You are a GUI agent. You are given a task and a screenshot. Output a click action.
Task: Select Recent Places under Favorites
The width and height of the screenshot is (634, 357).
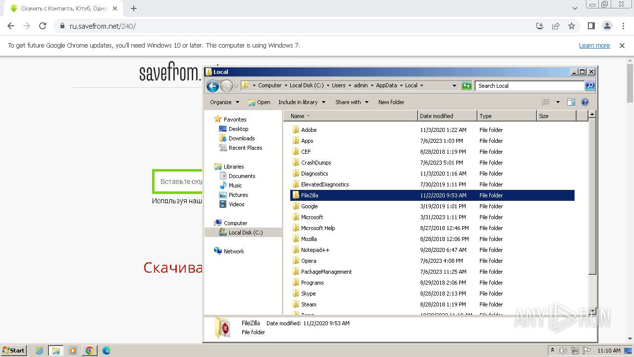(245, 148)
